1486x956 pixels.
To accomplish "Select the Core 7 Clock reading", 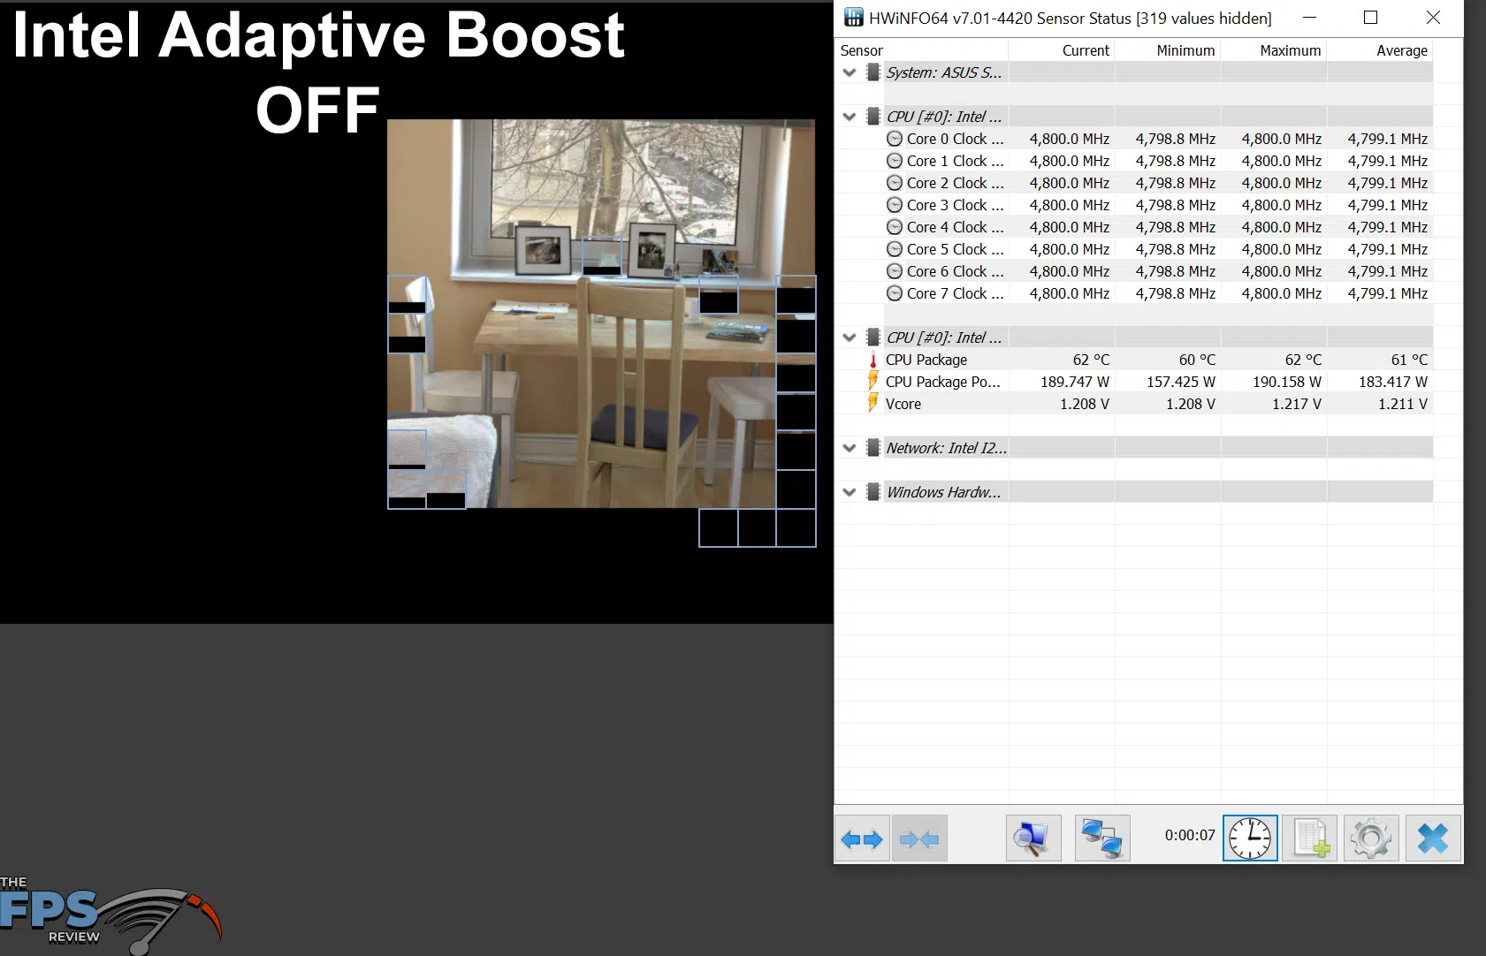I will [x=1069, y=292].
